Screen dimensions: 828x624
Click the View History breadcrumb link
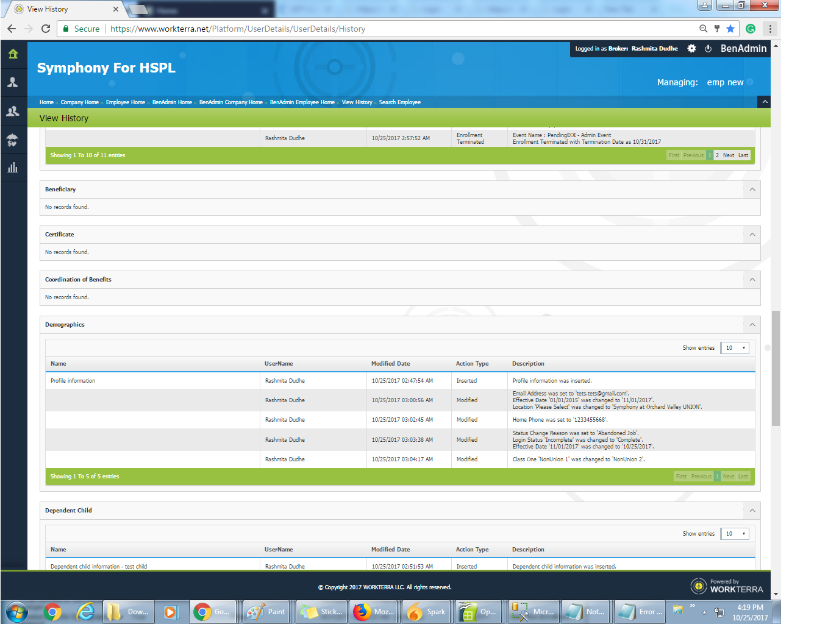pos(357,102)
